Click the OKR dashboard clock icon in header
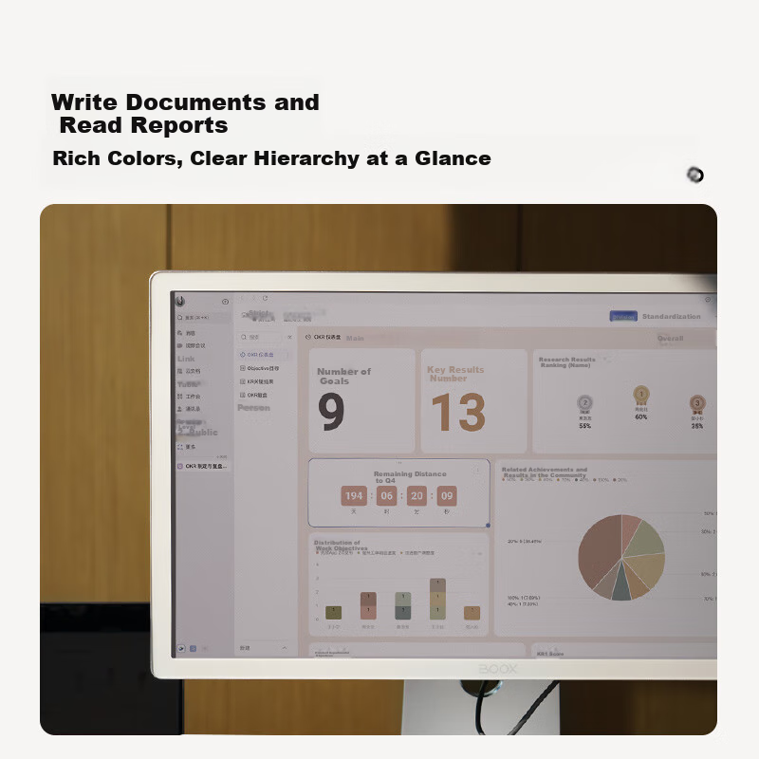The width and height of the screenshot is (759, 759). [308, 337]
